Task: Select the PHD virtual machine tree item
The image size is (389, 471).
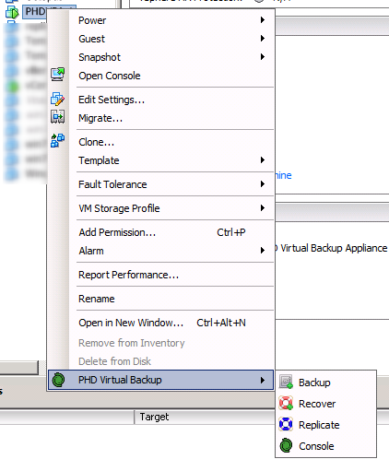Action: 35,11
